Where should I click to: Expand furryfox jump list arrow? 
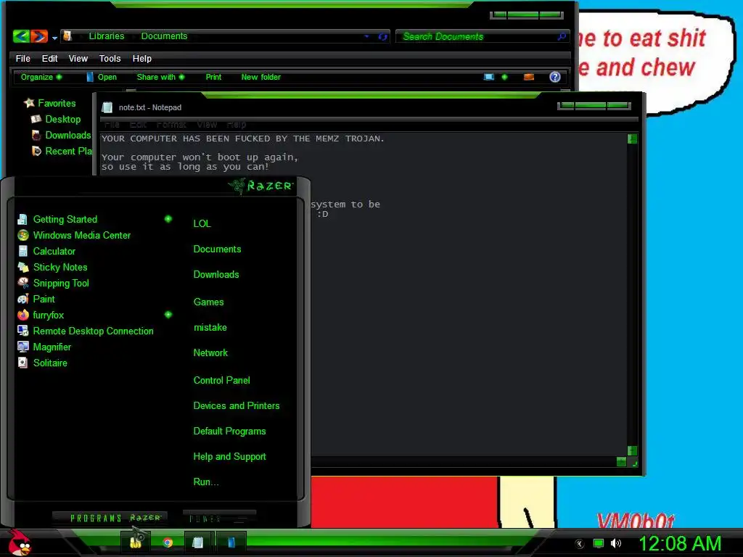[168, 315]
